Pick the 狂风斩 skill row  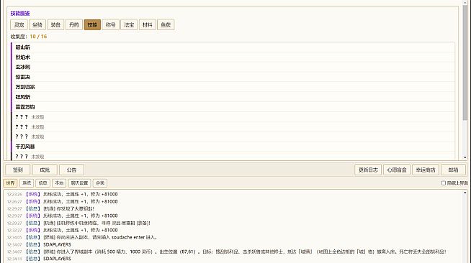coord(233,97)
